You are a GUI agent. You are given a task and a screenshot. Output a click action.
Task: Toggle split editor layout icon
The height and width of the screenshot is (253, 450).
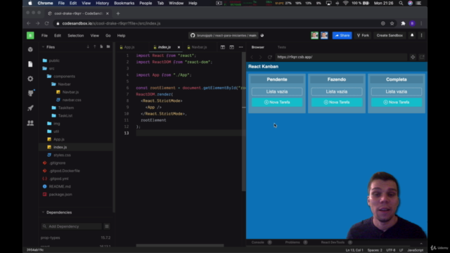click(223, 47)
